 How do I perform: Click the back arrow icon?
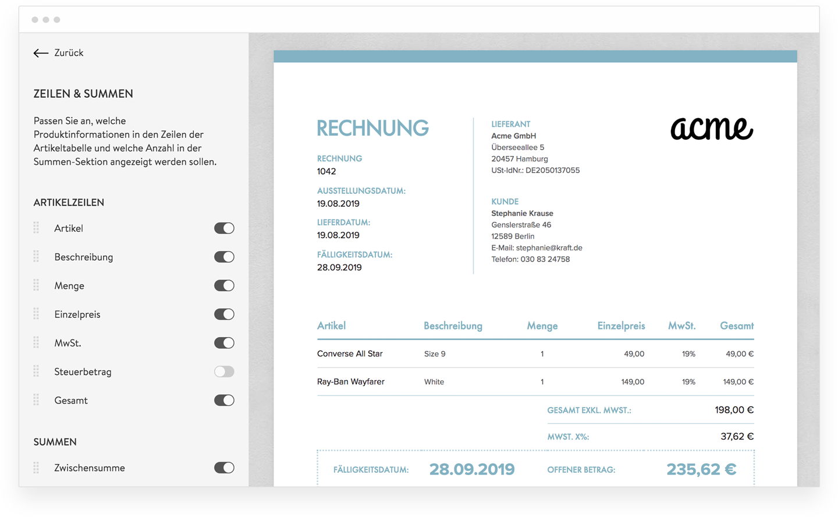[40, 53]
